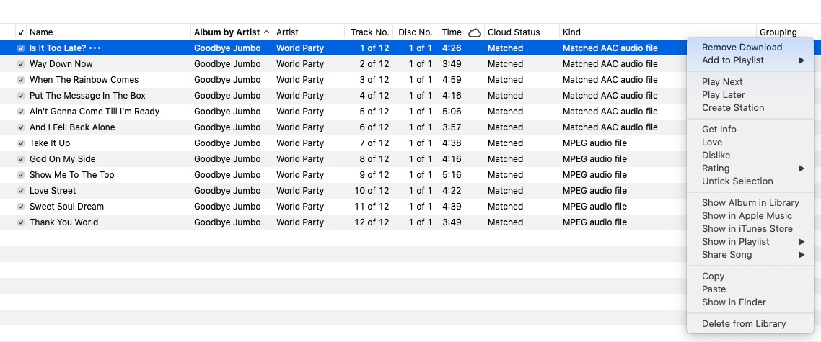Toggle the Thank You World checkbox

(21, 222)
